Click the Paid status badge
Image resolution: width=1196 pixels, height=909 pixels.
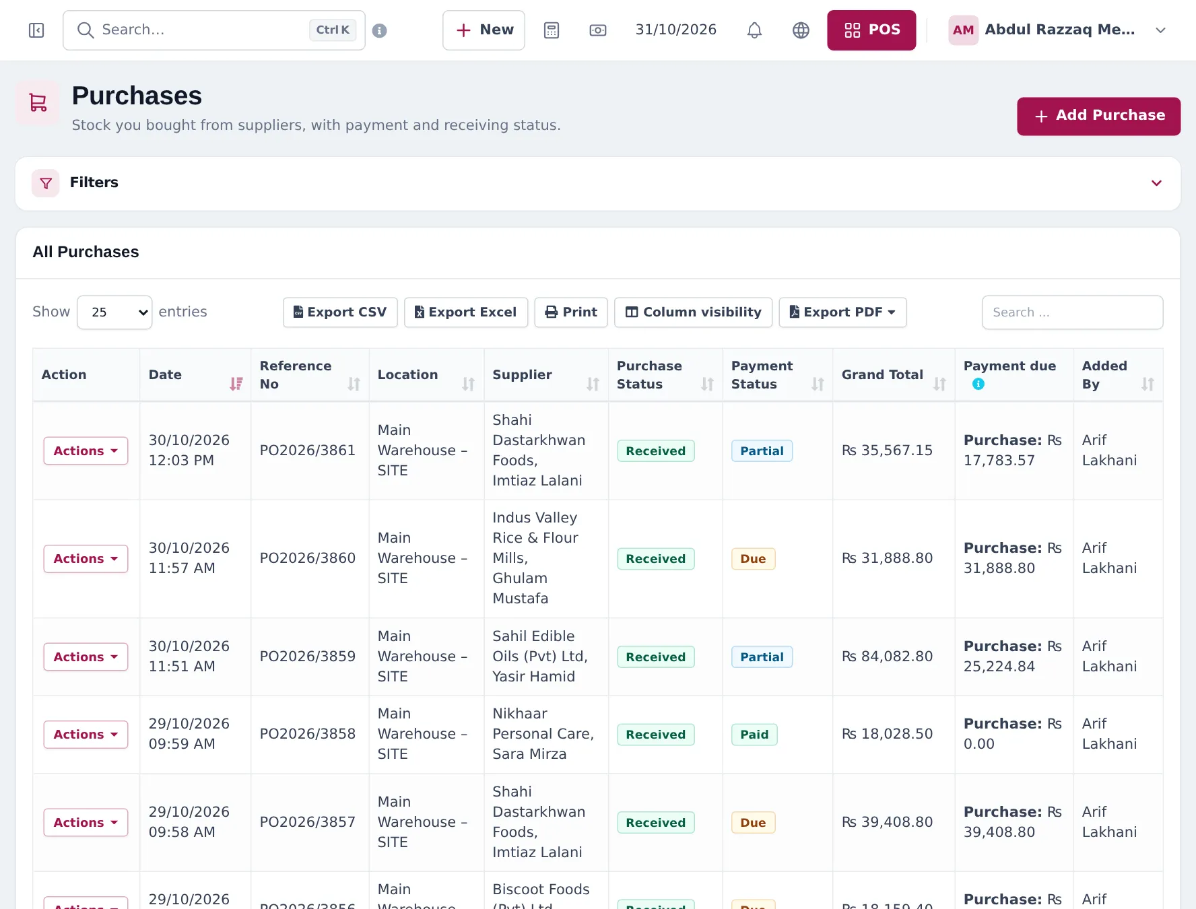tap(754, 735)
